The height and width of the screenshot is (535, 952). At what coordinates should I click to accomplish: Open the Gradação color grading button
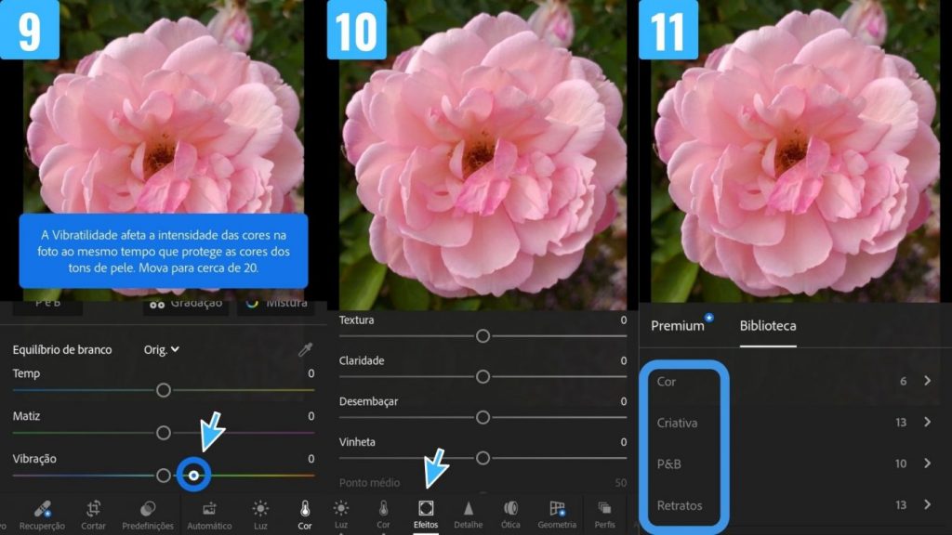pos(186,304)
